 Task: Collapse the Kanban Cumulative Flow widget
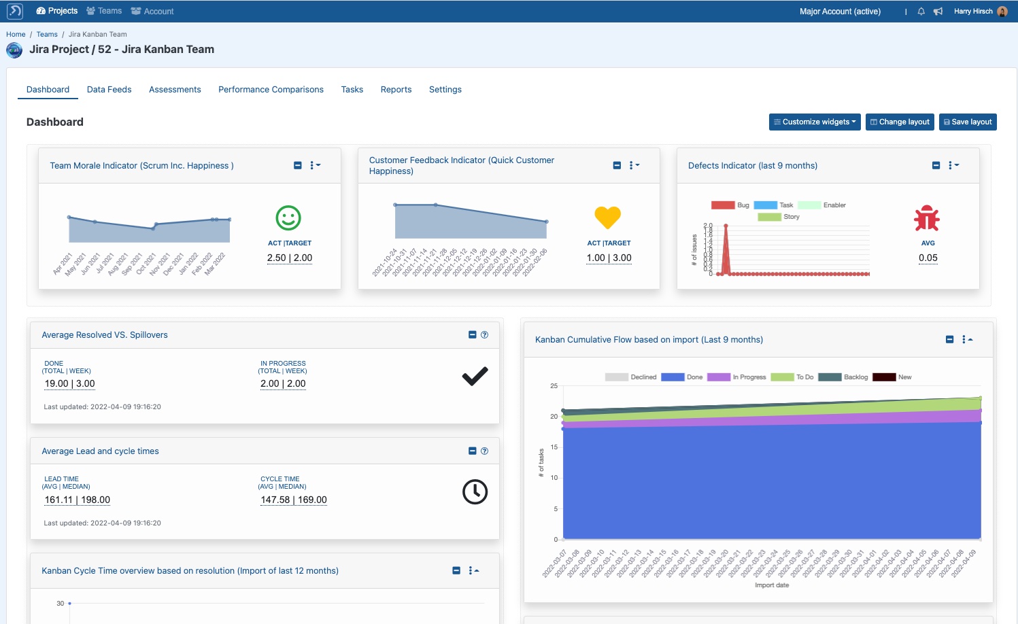click(x=949, y=339)
